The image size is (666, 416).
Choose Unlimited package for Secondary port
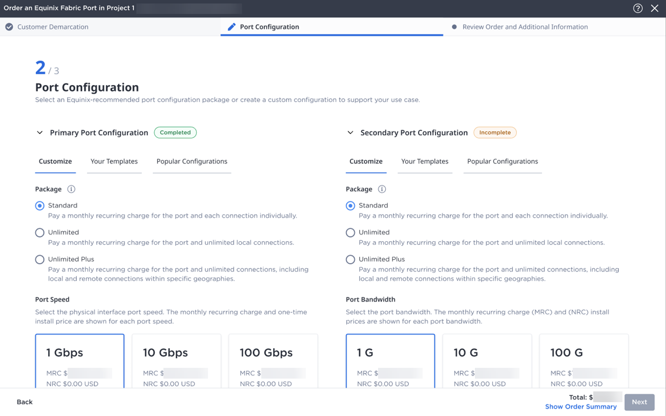tap(350, 233)
